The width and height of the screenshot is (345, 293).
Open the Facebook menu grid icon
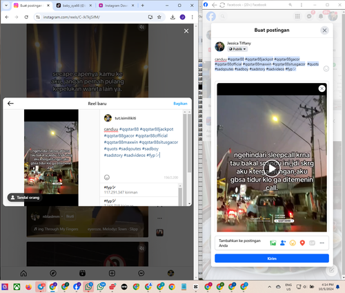click(x=297, y=16)
